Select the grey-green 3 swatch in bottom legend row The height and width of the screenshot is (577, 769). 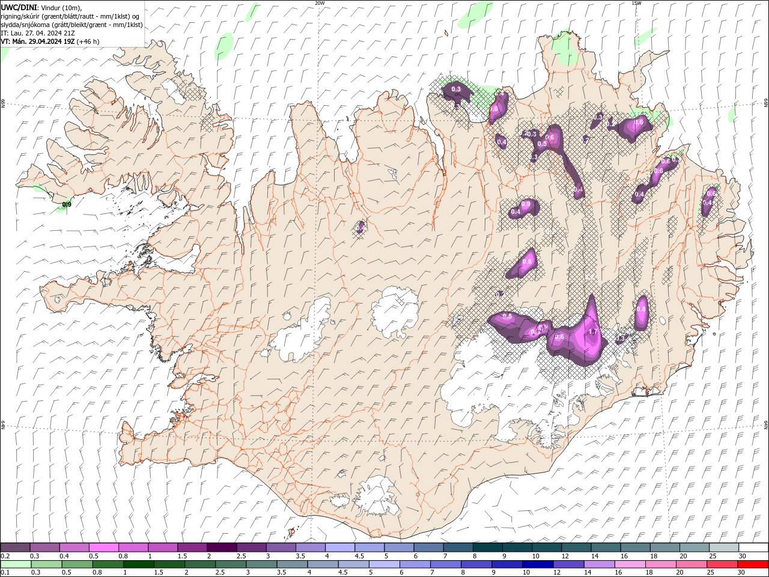261,564
